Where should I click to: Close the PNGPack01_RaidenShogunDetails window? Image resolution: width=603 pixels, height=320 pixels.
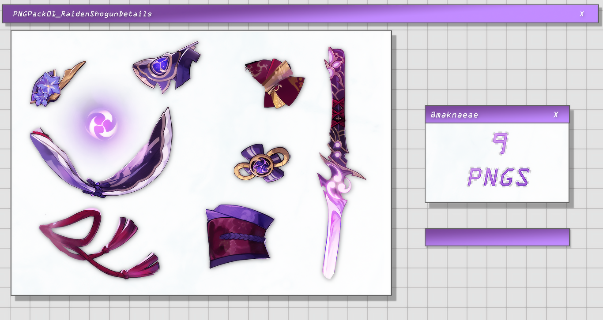point(582,14)
